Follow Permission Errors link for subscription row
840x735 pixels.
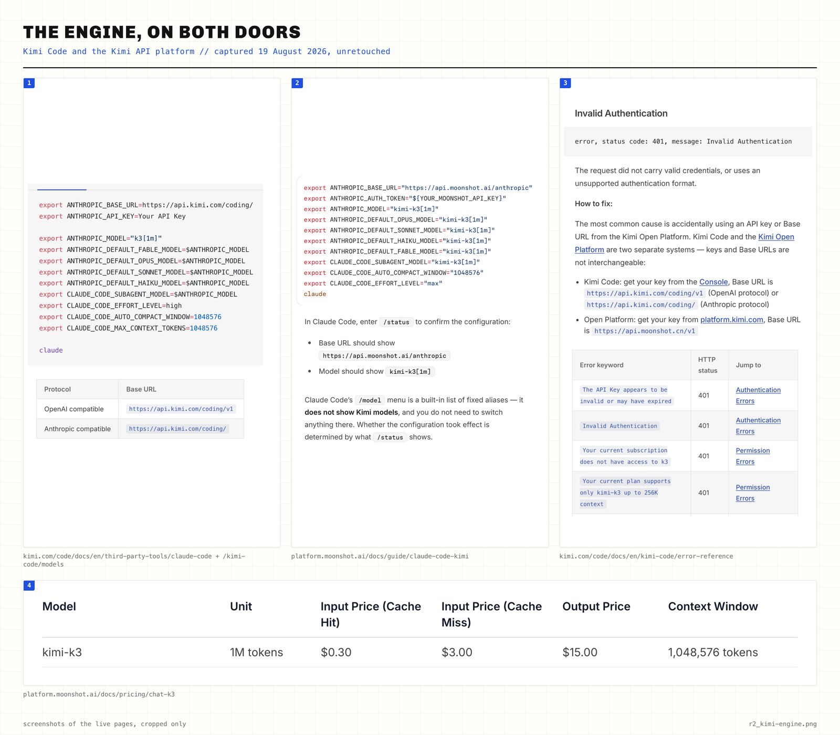click(752, 456)
